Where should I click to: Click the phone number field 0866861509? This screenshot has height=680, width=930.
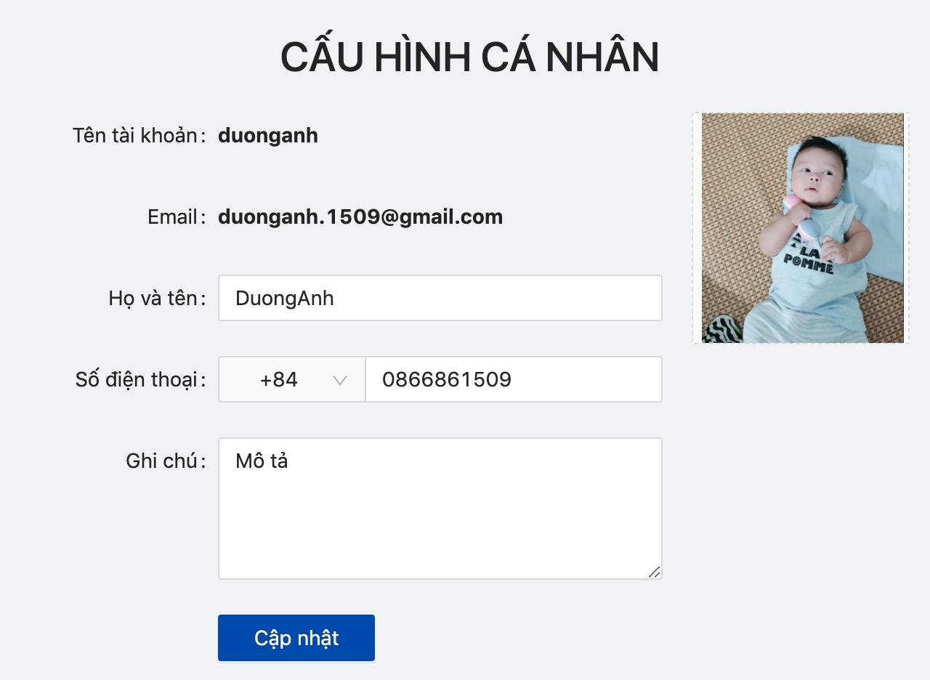pos(514,379)
